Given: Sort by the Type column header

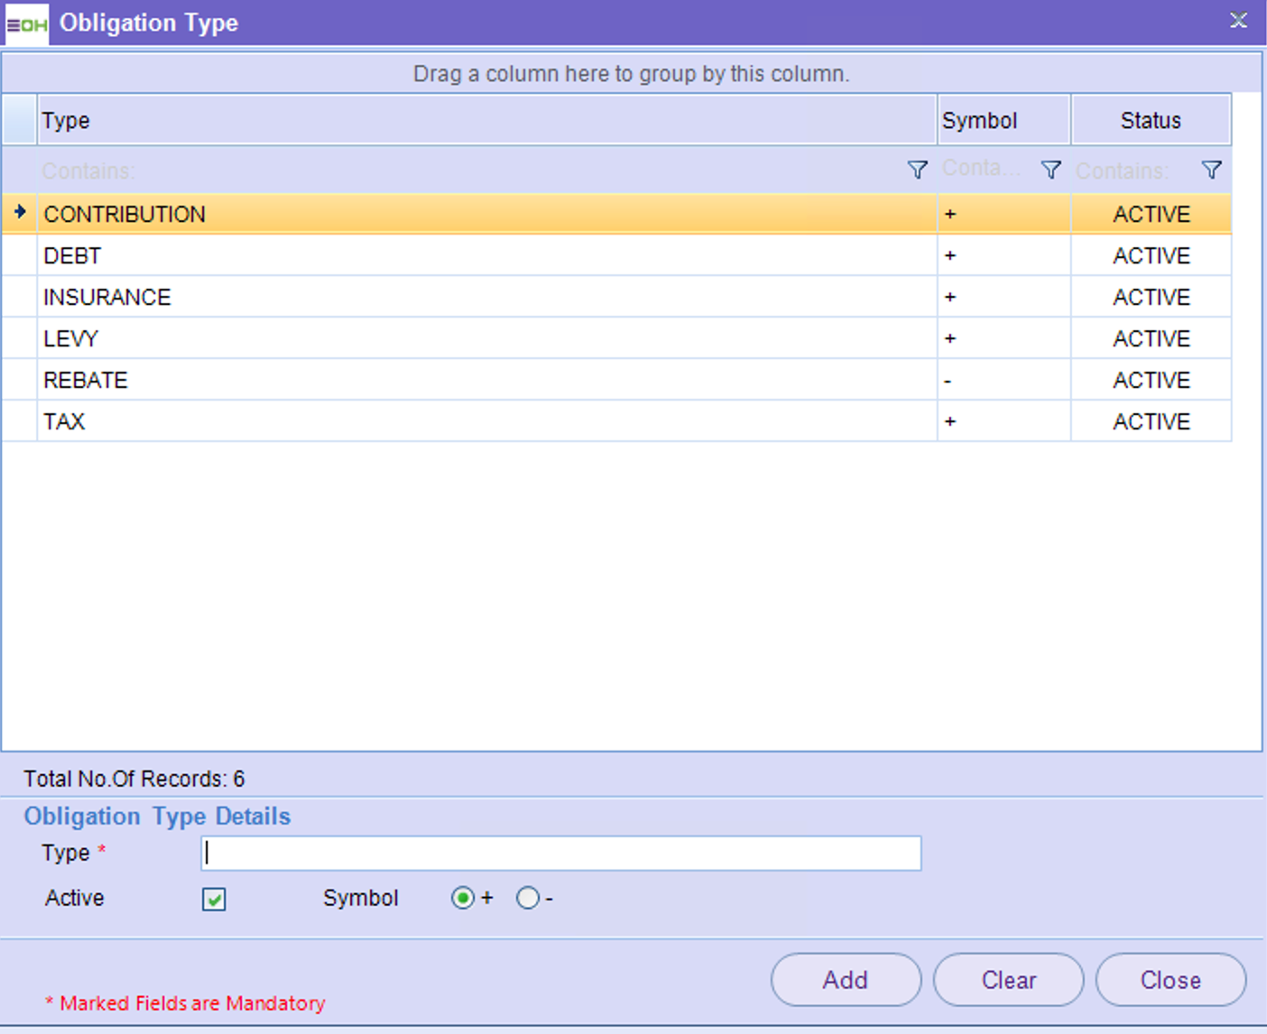Looking at the screenshot, I should tap(486, 120).
